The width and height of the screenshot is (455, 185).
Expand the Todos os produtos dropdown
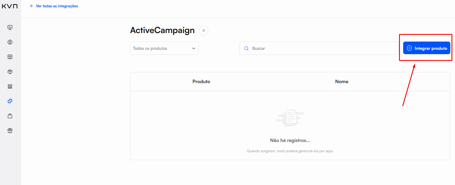164,48
